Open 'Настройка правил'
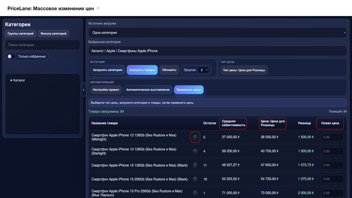Image resolution: width=352 pixels, height=198 pixels. click(x=106, y=90)
